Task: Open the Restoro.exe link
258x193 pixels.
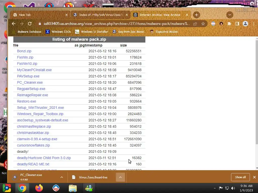Action: (26, 101)
